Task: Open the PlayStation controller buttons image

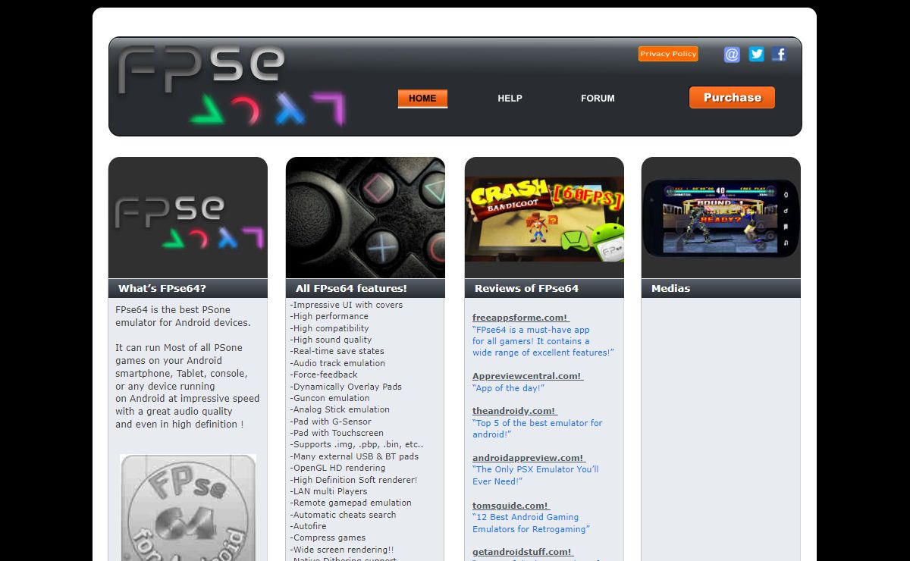Action: coord(366,218)
